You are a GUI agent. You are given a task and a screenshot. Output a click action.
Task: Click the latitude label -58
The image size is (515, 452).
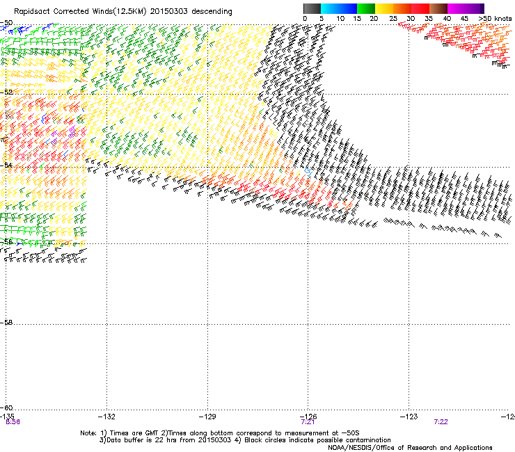pos(6,323)
